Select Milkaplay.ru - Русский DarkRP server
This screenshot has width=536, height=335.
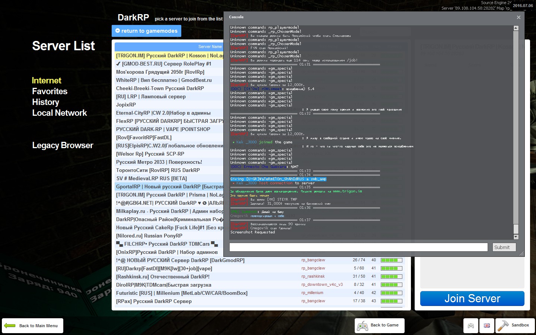tap(169, 211)
